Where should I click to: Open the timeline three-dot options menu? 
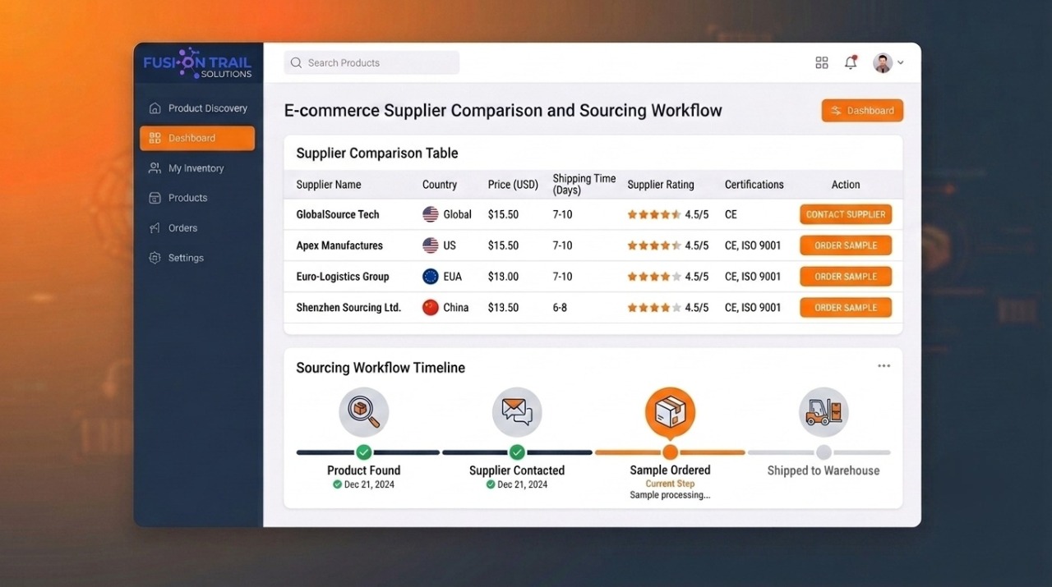pyautogui.click(x=884, y=366)
